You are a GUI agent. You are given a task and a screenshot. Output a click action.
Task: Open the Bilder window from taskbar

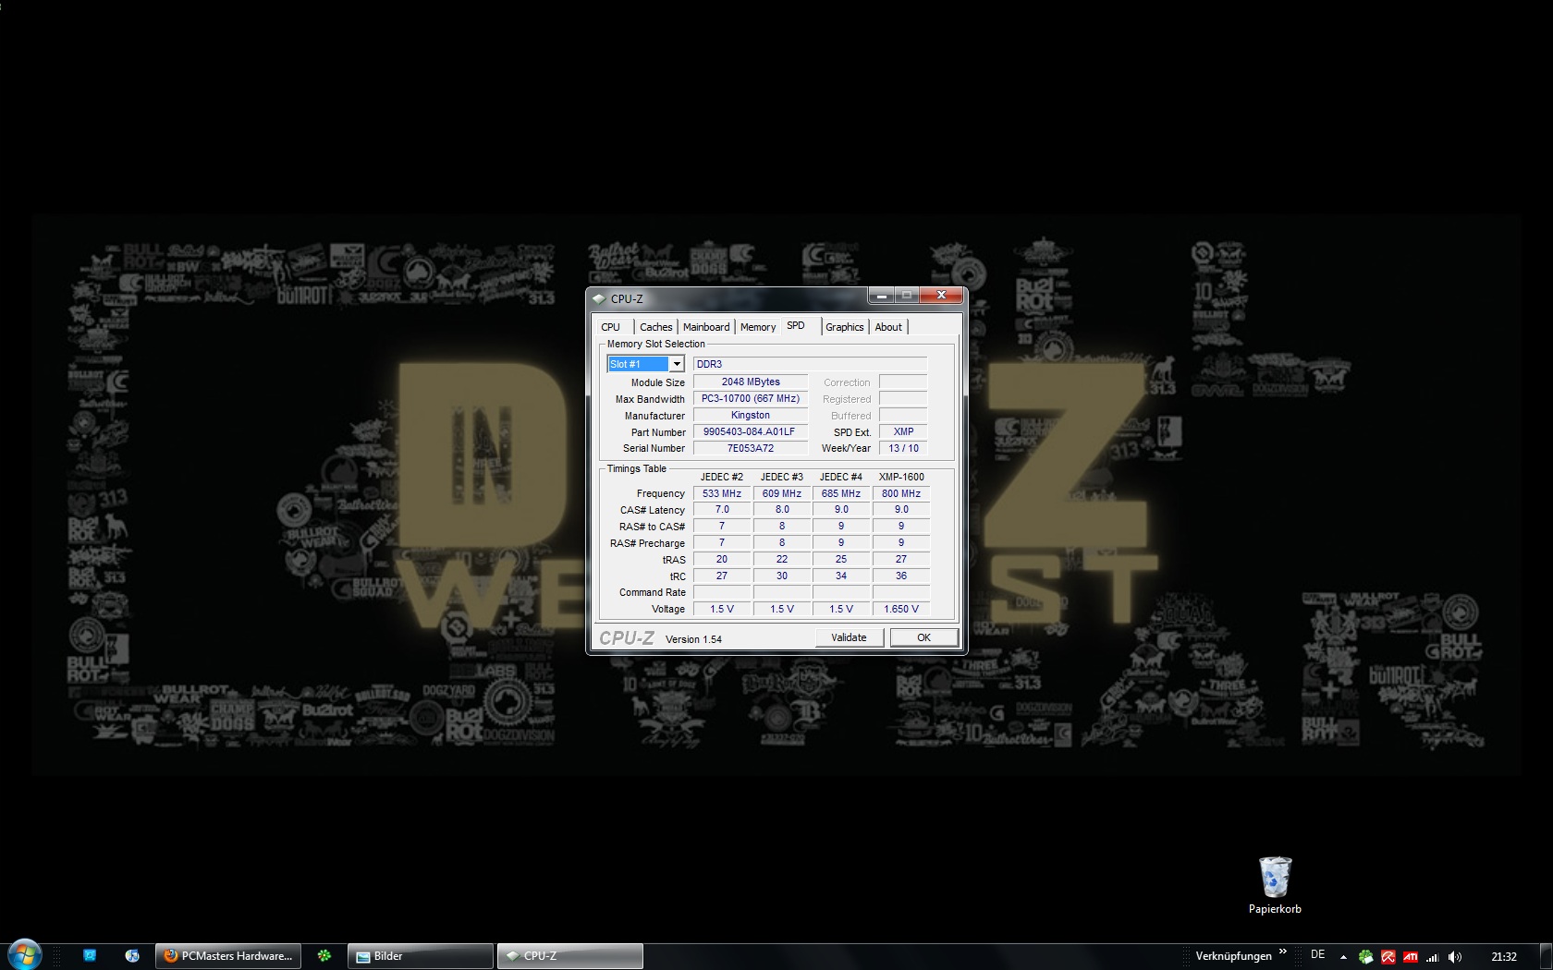point(421,956)
